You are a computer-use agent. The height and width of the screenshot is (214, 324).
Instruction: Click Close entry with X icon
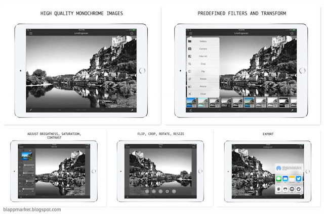[203, 94]
